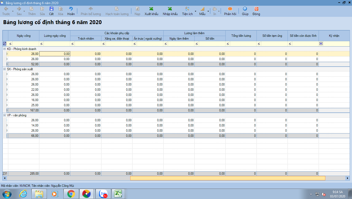Viewport: 352px width, 199px height.
Task: Export data with Xuất khẩu
Action: [151, 9]
